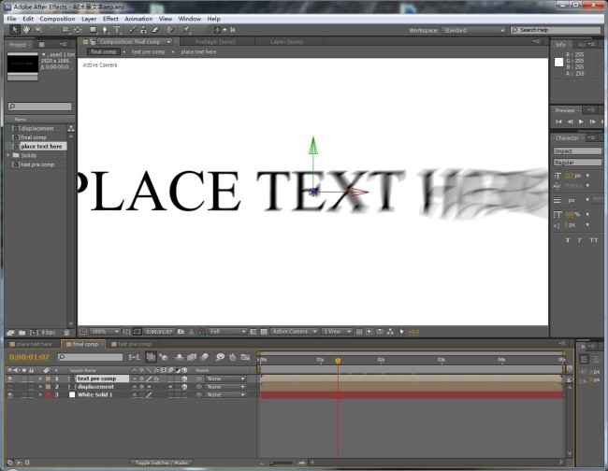Click the red label color of White Solid 1

[x=49, y=394]
